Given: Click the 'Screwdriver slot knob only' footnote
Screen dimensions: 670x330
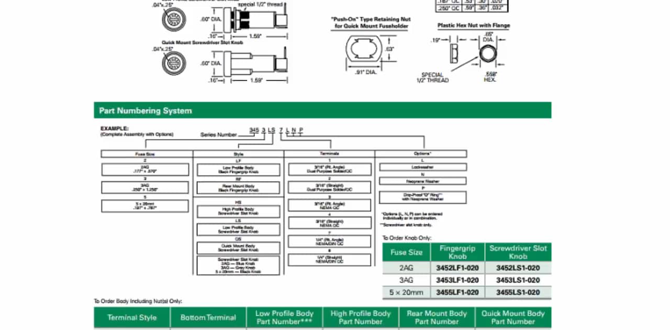Looking at the screenshot, I should point(406,224).
